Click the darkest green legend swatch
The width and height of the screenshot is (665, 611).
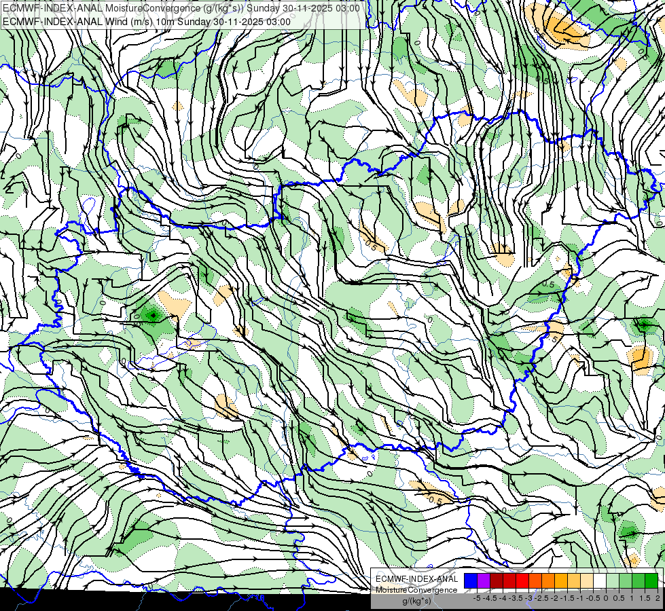coord(651,580)
